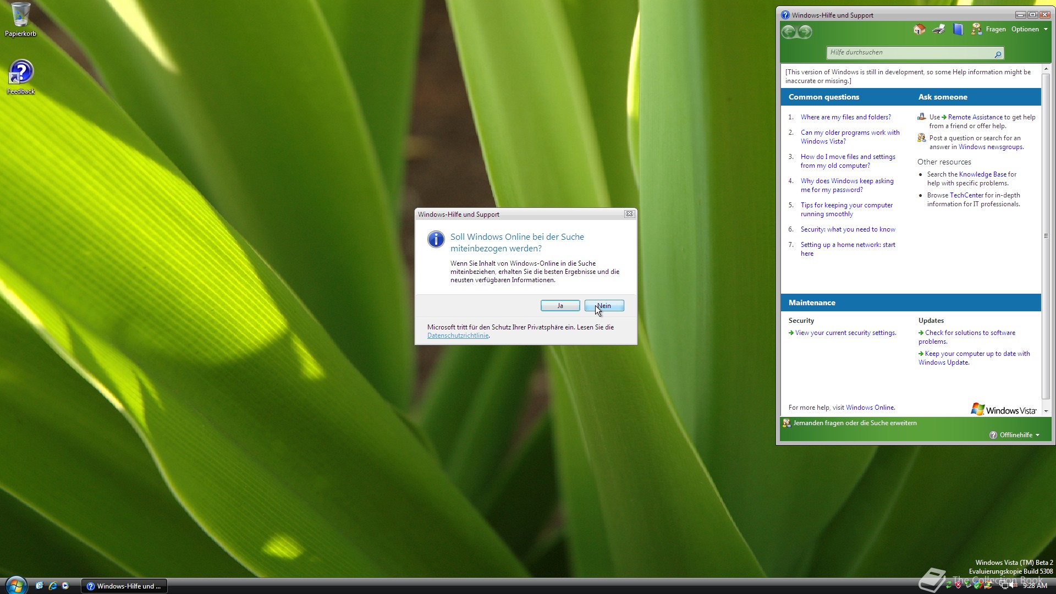The height and width of the screenshot is (594, 1056).
Task: Open 'Why does Windows keep asking' topic
Action: tap(847, 185)
